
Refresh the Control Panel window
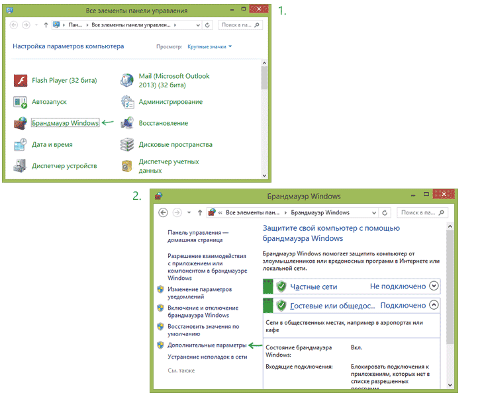(x=207, y=25)
